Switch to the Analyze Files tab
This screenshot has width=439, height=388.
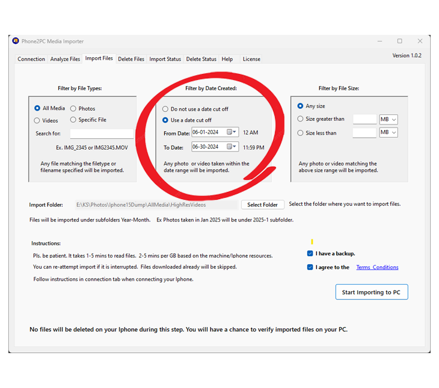pyautogui.click(x=65, y=59)
